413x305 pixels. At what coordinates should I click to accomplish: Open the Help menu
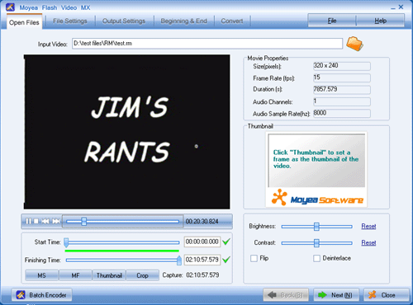click(380, 21)
